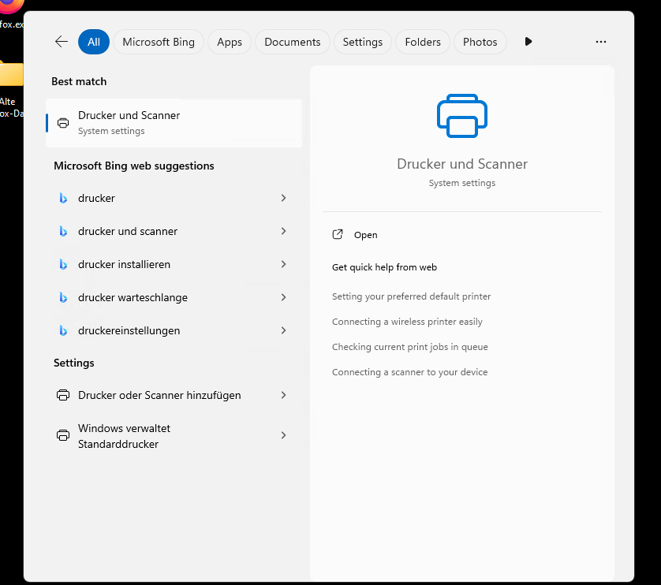Switch to the Apps filter tab
661x585 pixels.
(230, 42)
